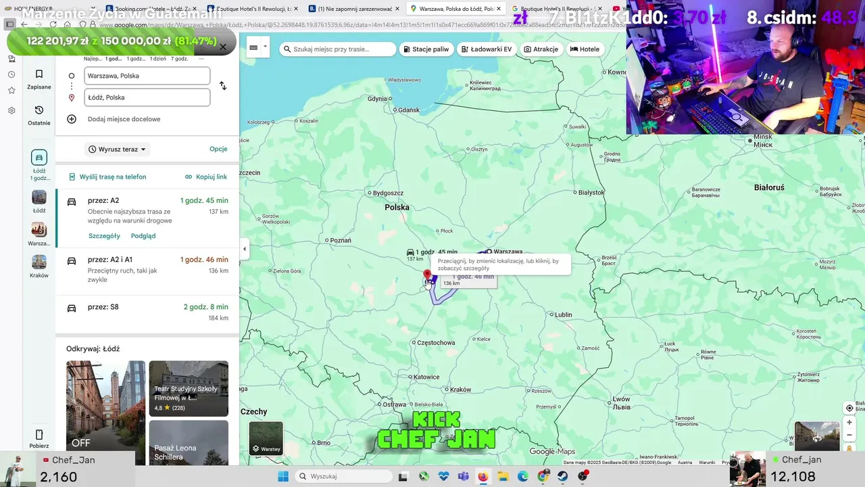Open browser sidebar bookmarks star icon
The height and width of the screenshot is (487, 865).
(x=11, y=90)
